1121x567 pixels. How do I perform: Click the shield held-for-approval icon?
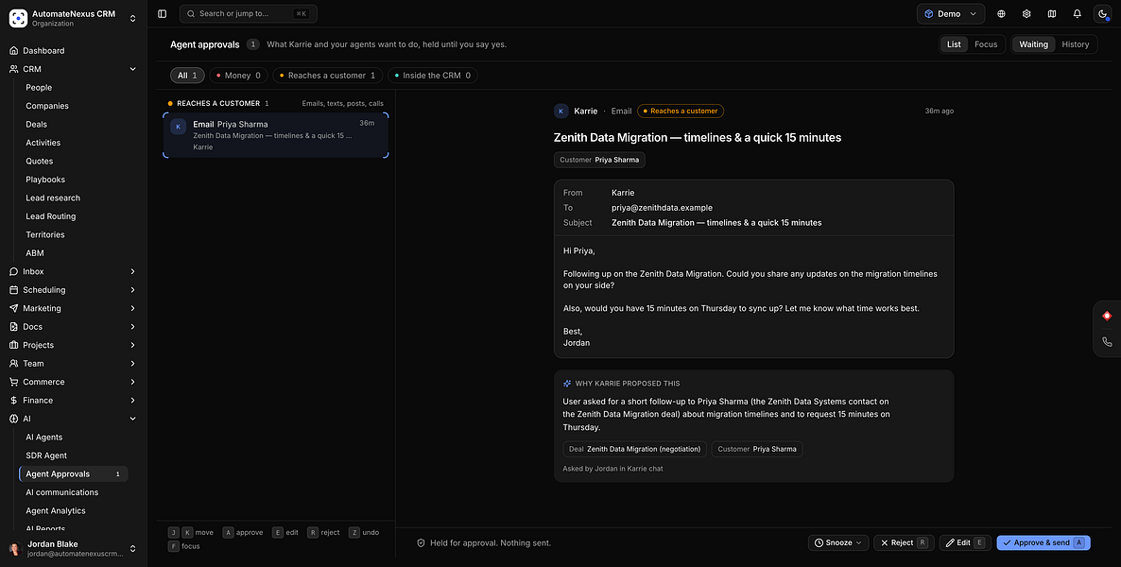422,542
